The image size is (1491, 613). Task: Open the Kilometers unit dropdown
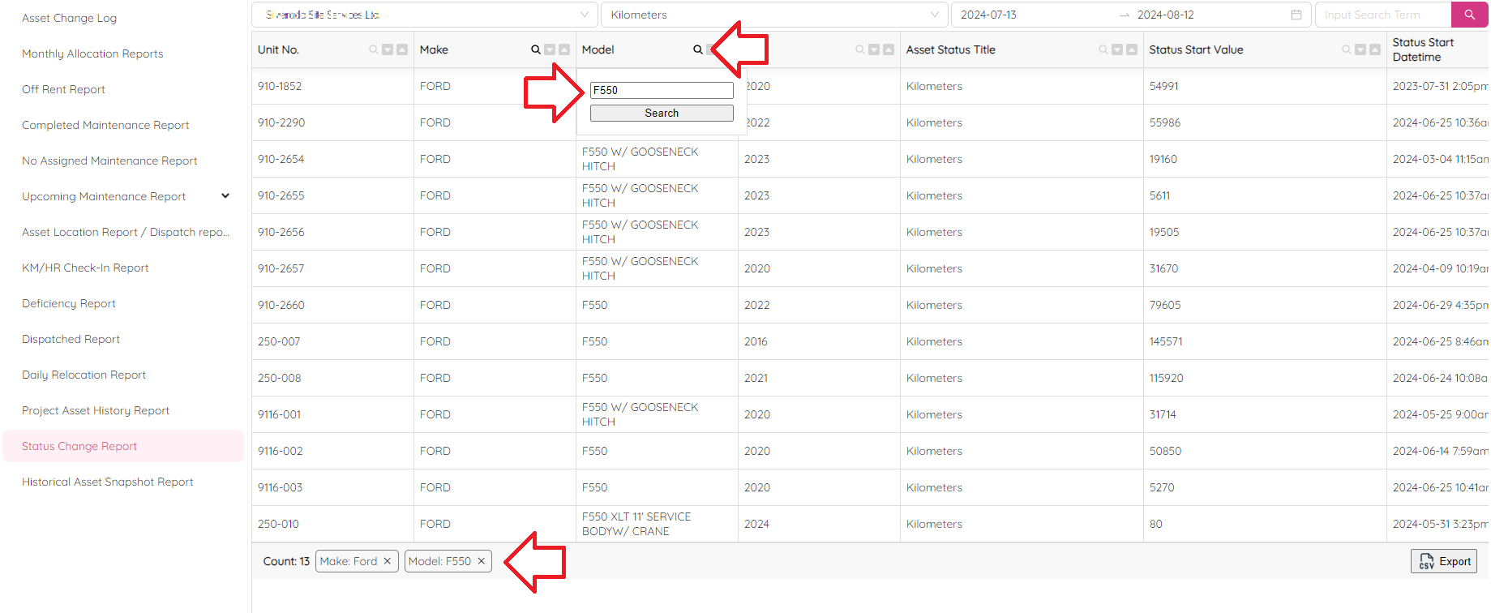coord(773,15)
